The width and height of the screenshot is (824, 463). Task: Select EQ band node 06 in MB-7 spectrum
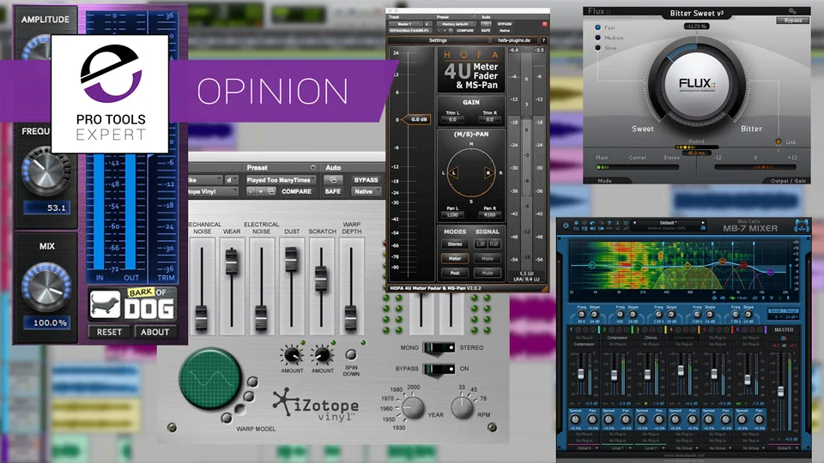770,273
